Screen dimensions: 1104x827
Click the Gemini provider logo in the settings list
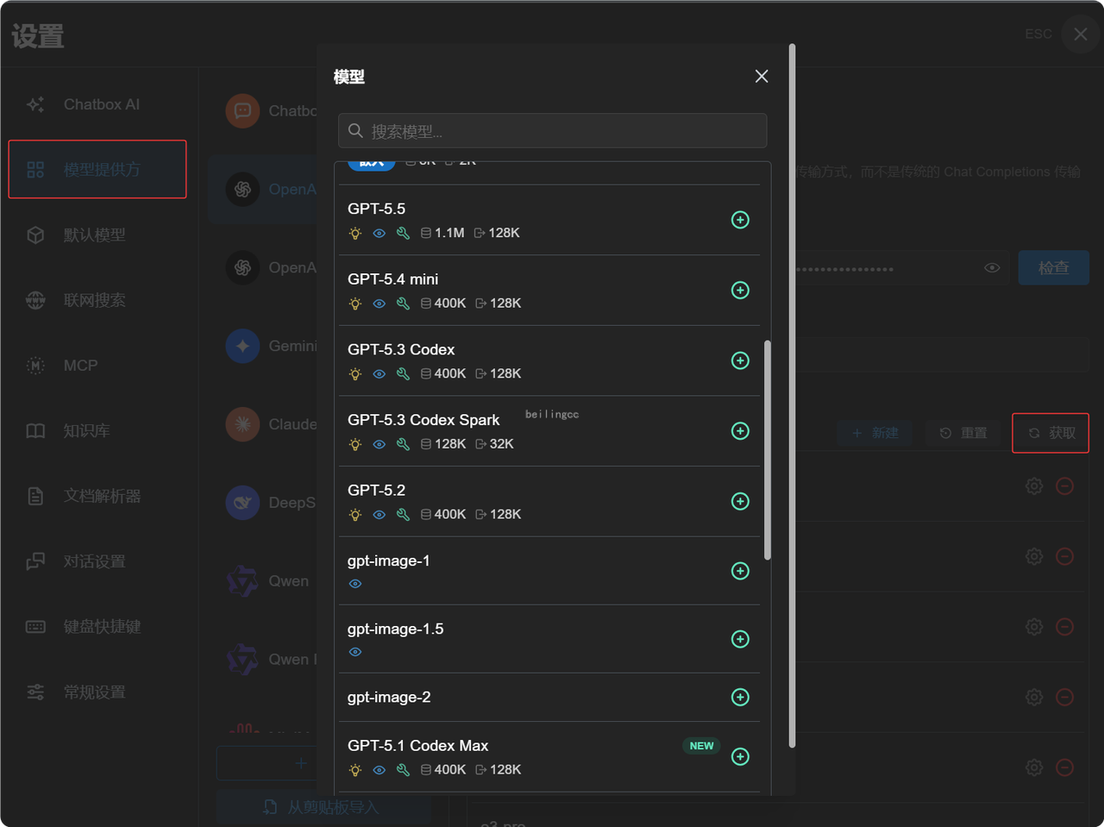click(x=242, y=346)
